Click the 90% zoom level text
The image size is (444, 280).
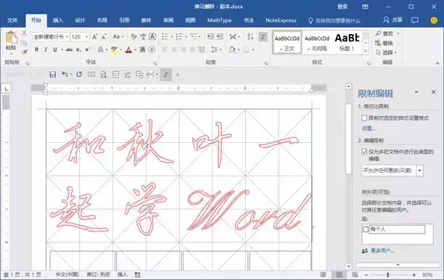[427, 275]
